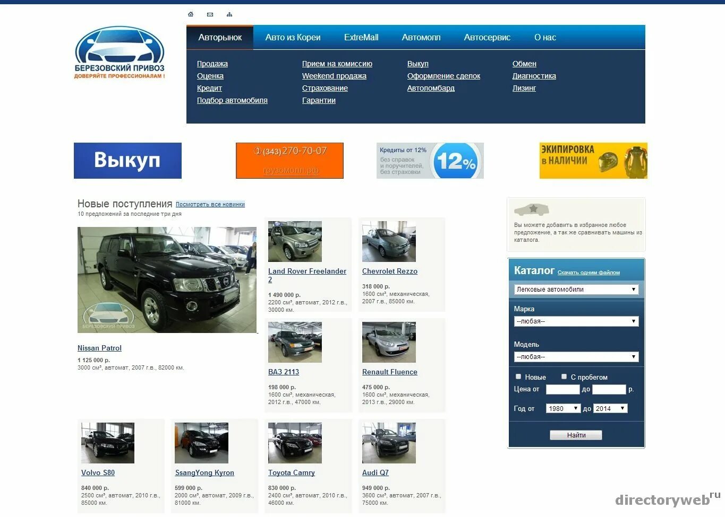Open the Toyota Camry thumbnail

pyautogui.click(x=295, y=443)
